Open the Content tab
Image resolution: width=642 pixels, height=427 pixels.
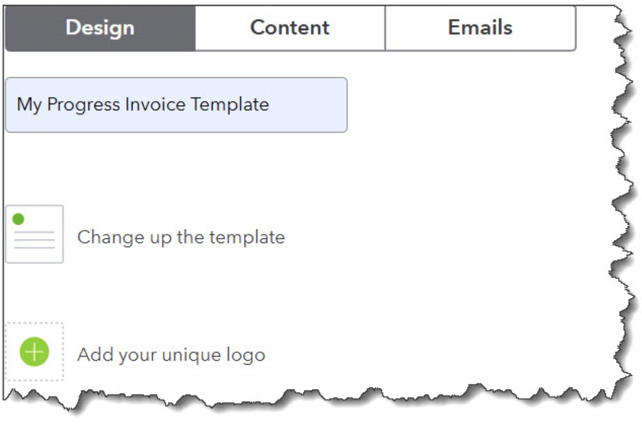tap(290, 28)
